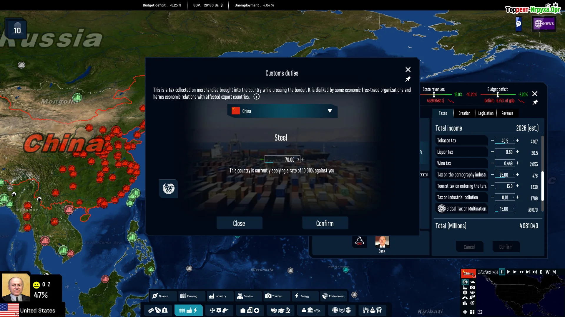The image size is (565, 317).
Task: Open the News globe panel
Action: click(x=544, y=23)
